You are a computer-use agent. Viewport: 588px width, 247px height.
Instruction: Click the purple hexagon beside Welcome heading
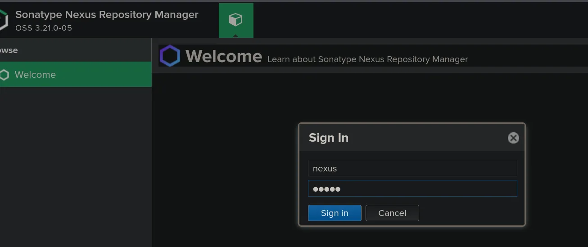tap(170, 56)
